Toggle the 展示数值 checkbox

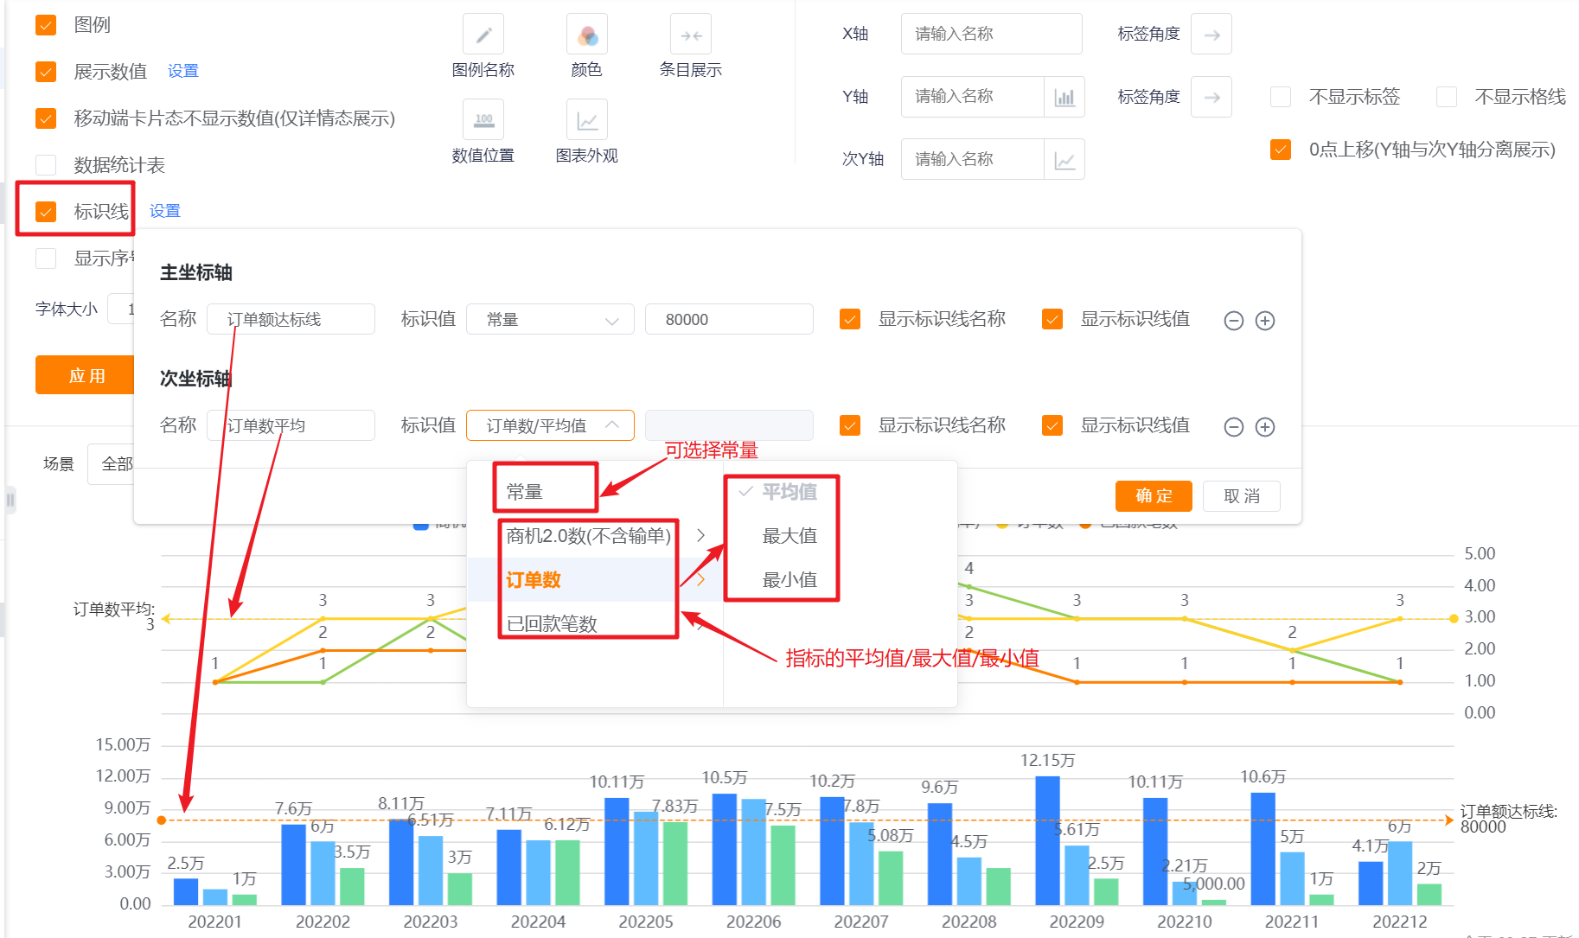click(46, 72)
